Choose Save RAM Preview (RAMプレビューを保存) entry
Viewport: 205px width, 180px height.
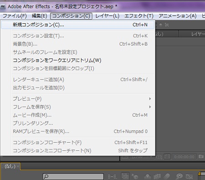(x=77, y=131)
